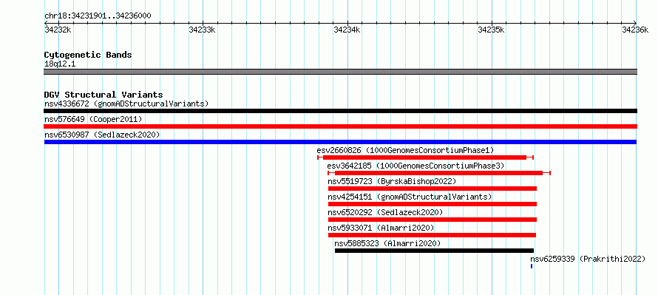Click the nsv6520292 red bar

(x=433, y=220)
